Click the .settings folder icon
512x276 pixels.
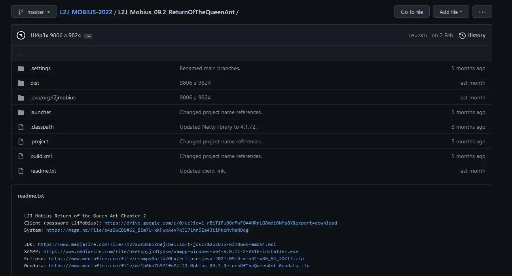coord(21,69)
